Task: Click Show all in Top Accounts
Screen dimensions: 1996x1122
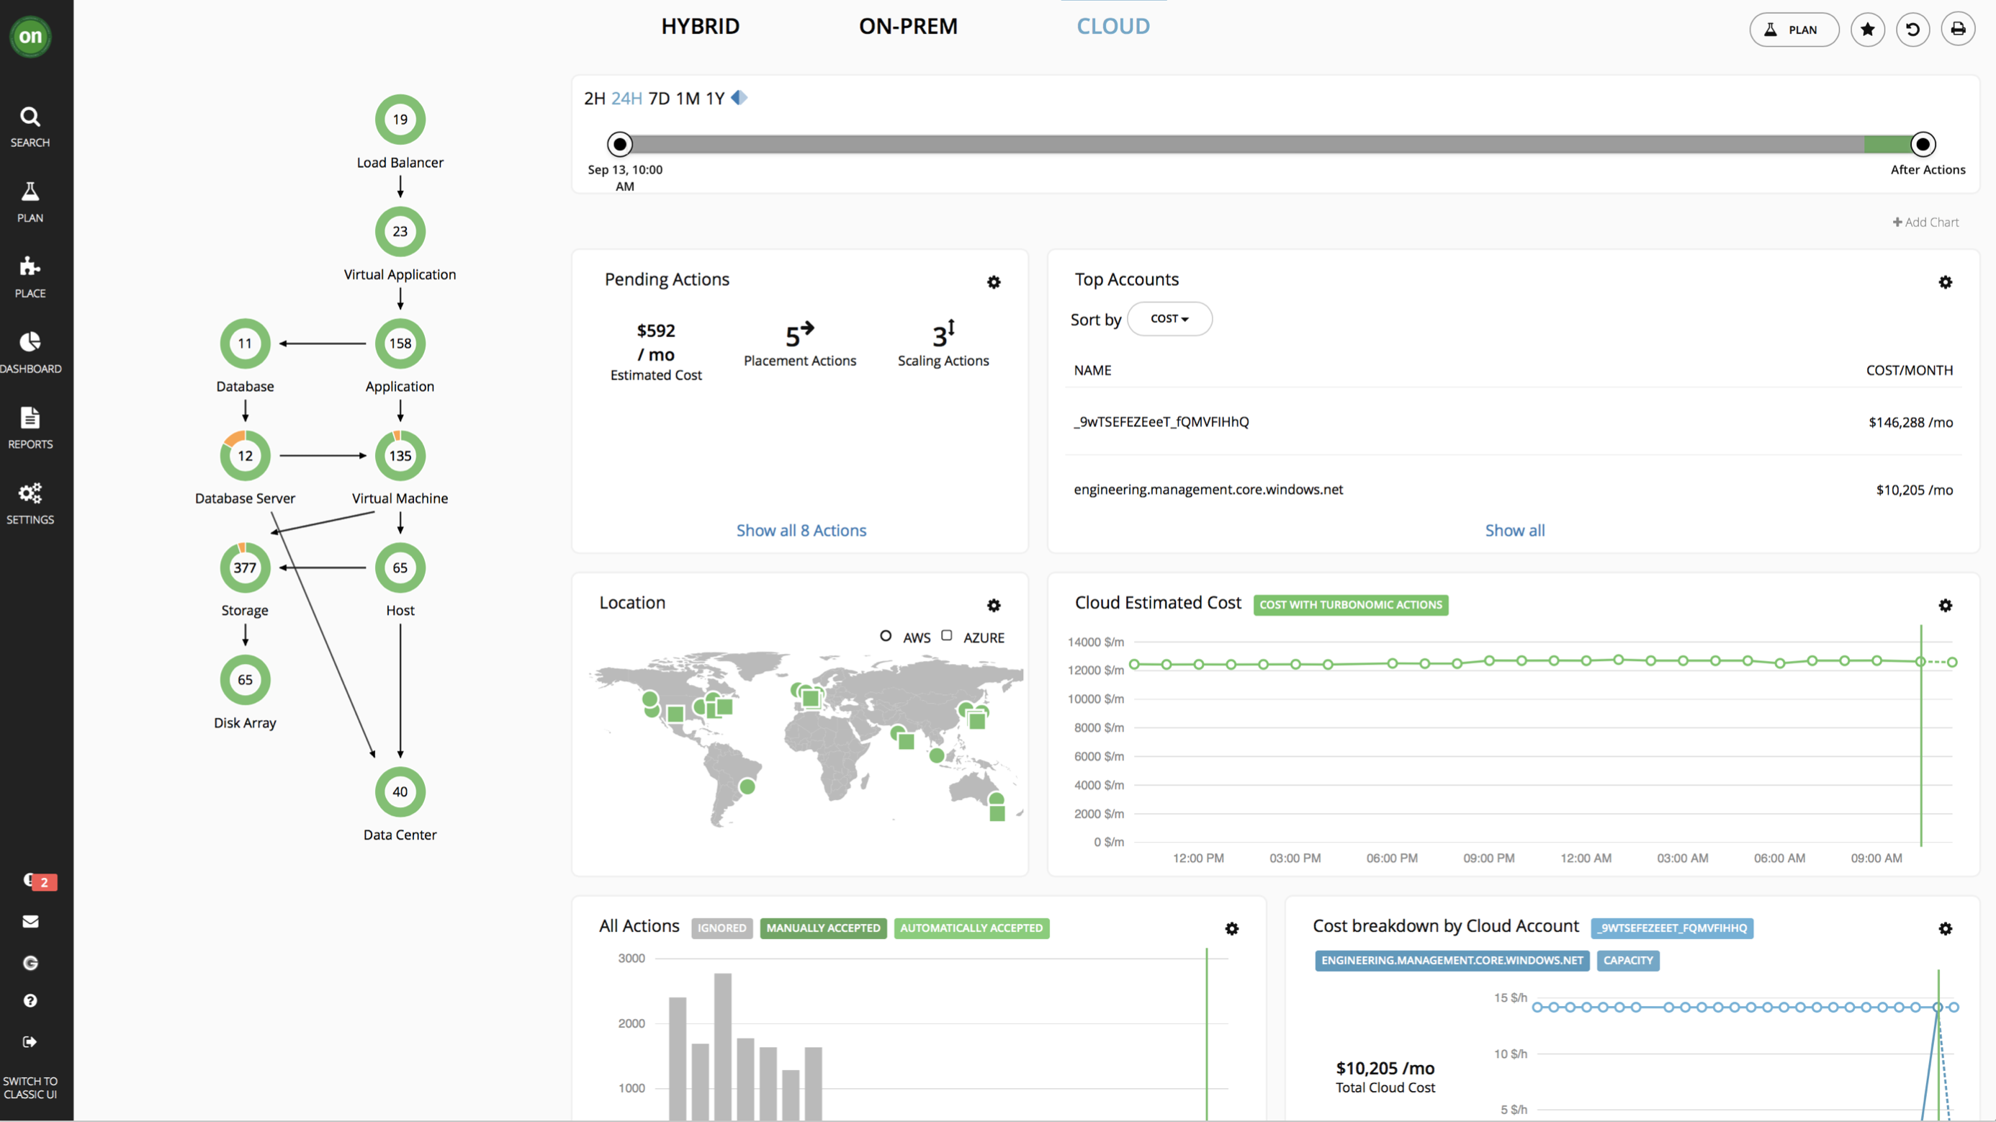Action: [x=1514, y=530]
